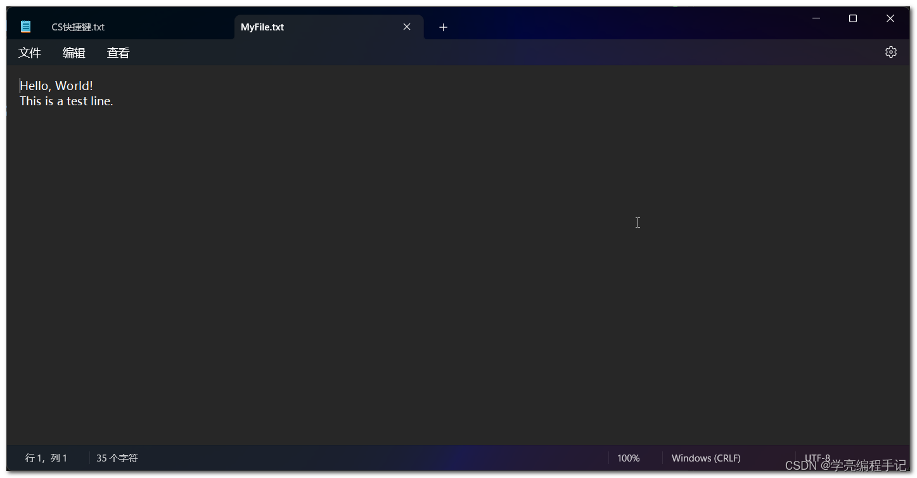917x478 pixels.
Task: Click the Notepad app icon
Action: [25, 27]
